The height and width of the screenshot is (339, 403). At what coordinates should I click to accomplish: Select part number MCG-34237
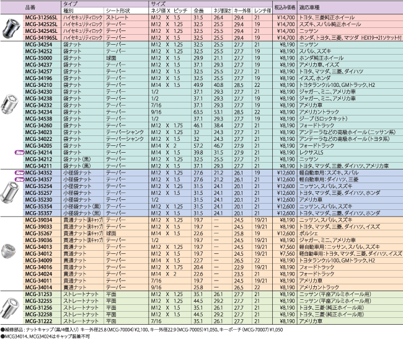tap(38, 65)
